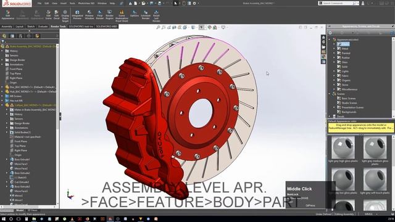Switch to the Evaluate tab
395x222 pixels.
pyautogui.click(x=43, y=27)
